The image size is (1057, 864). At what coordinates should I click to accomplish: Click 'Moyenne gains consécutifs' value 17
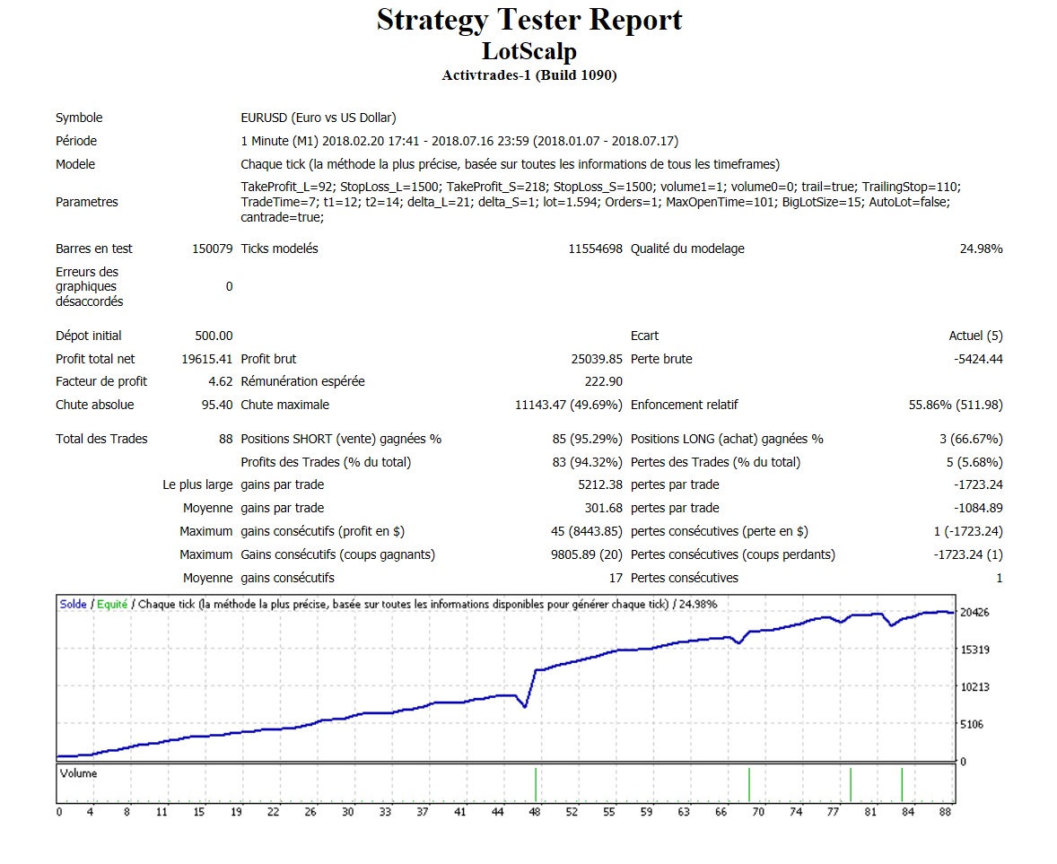click(x=616, y=579)
